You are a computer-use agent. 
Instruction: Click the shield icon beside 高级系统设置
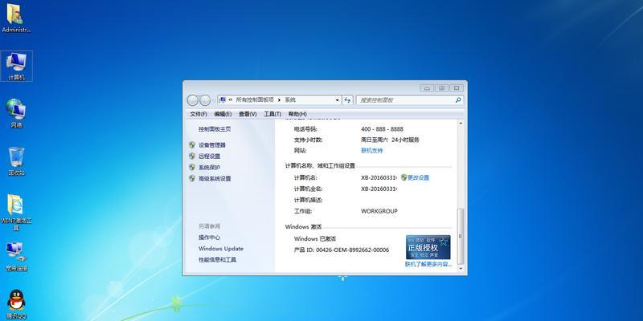point(192,178)
